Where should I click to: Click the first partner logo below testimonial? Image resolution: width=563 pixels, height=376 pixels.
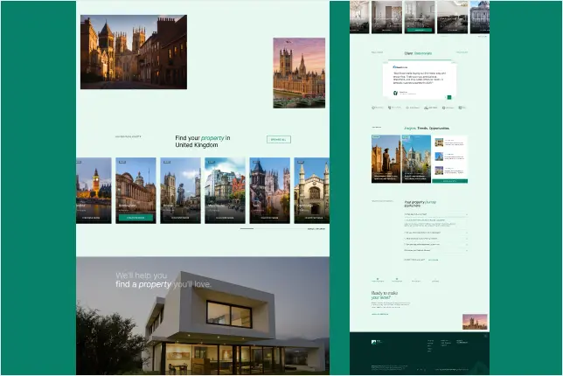pos(377,108)
